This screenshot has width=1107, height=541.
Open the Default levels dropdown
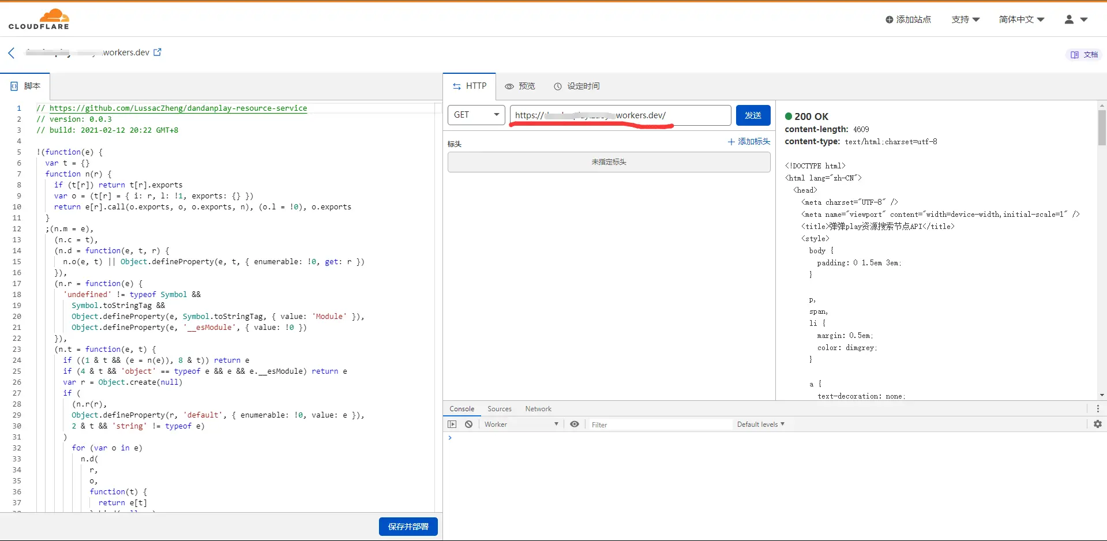760,424
